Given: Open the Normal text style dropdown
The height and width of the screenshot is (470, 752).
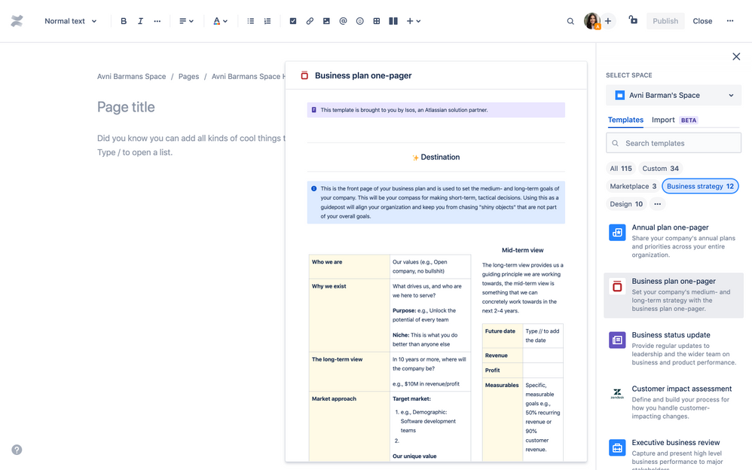Looking at the screenshot, I should click(71, 21).
